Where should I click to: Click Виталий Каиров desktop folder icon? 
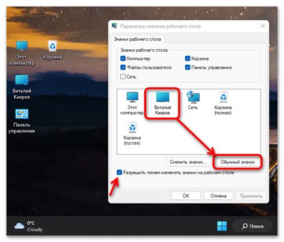[22, 87]
